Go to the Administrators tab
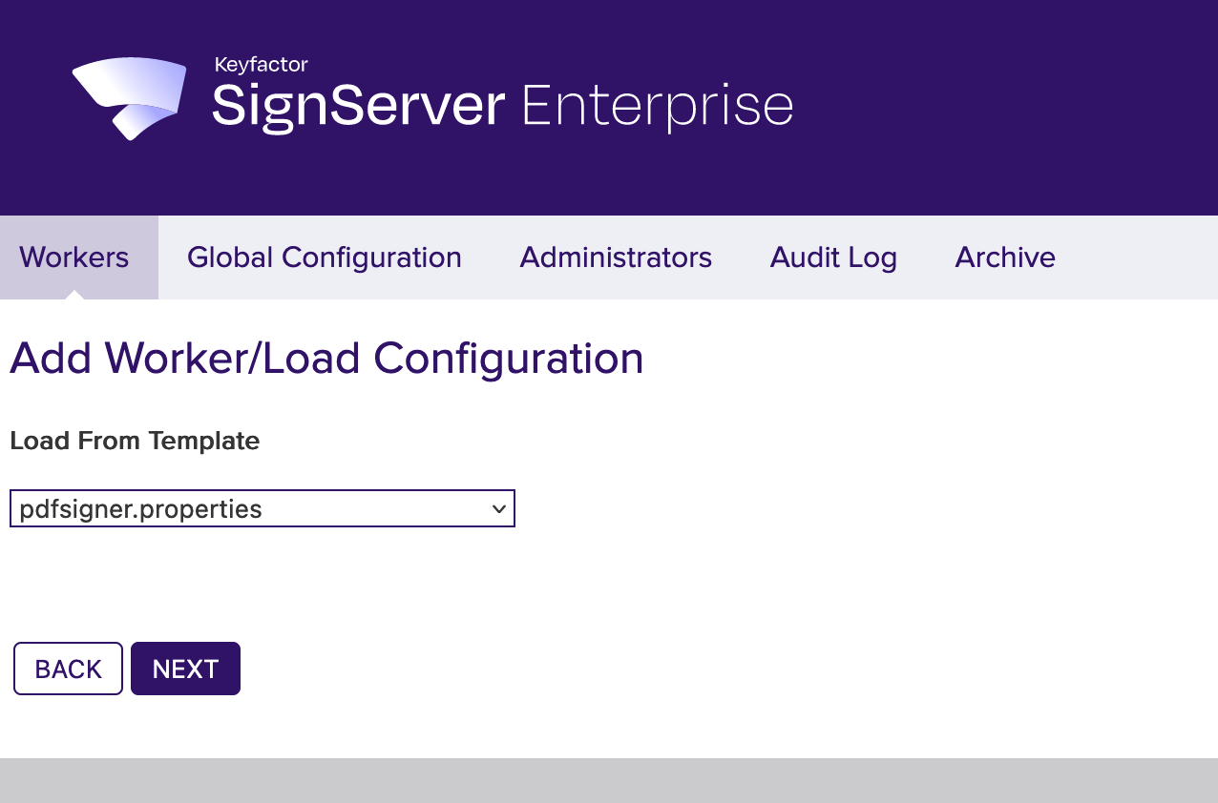Image resolution: width=1218 pixels, height=803 pixels. click(616, 257)
